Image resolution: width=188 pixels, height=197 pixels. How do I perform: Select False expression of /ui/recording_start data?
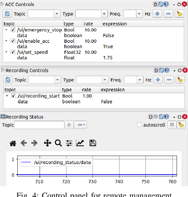pyautogui.click(x=107, y=101)
